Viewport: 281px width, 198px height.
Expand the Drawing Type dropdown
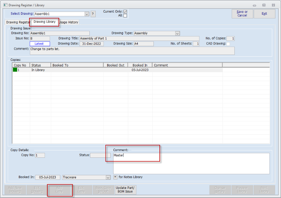[177, 34]
